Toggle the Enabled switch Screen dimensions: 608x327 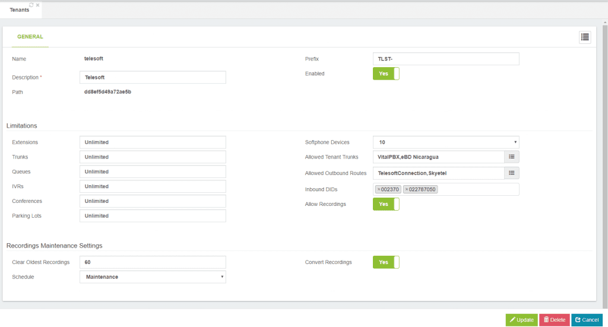386,74
